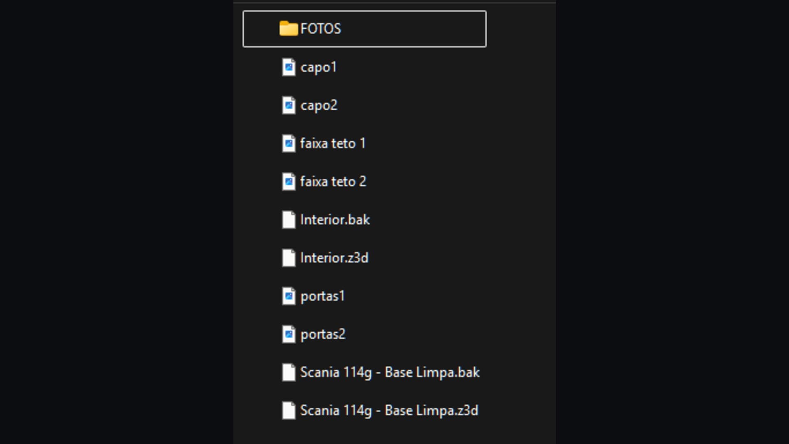Choose the faixa teto 2 file name
This screenshot has width=789, height=444.
pyautogui.click(x=333, y=182)
